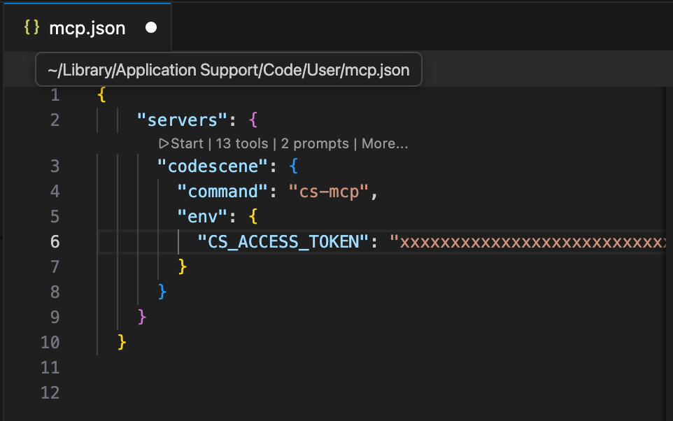Click the opening yellow brace on line 1

(101, 95)
